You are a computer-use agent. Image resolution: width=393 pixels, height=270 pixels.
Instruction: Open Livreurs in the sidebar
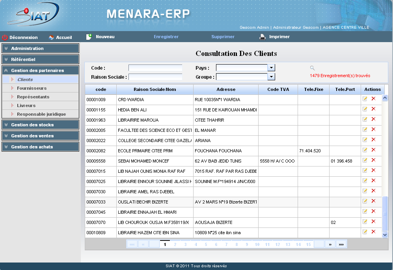tap(40, 105)
